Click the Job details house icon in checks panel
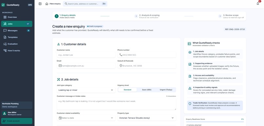 click(x=190, y=52)
